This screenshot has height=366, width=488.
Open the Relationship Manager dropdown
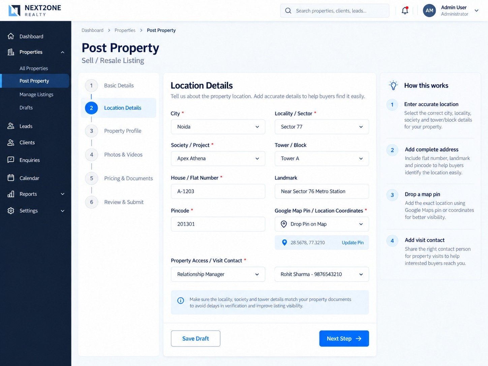218,274
